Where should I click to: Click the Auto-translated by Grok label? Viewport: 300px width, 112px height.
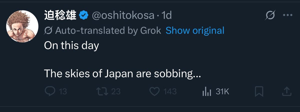pyautogui.click(x=108, y=30)
